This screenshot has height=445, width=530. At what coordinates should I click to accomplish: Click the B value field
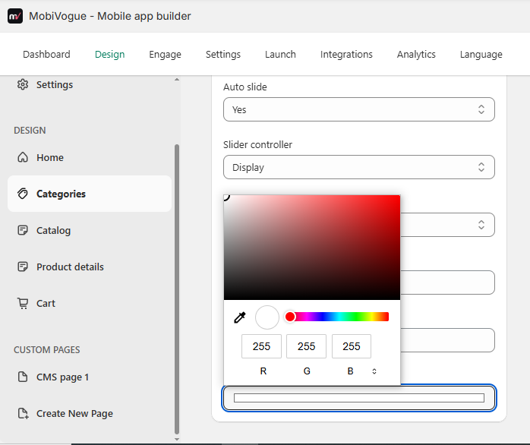[352, 346]
